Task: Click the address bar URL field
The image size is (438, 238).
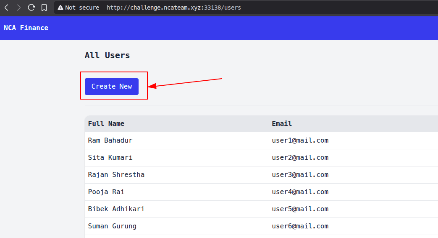Action: (174, 8)
